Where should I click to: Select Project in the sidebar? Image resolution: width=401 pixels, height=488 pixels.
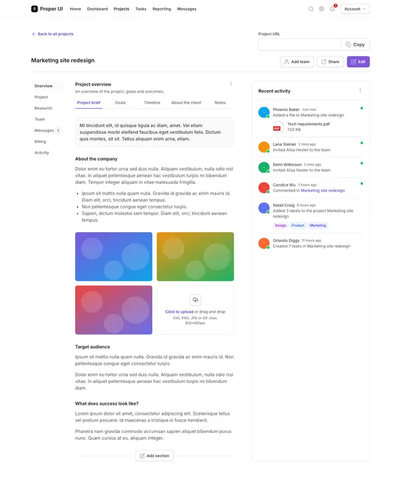coord(41,97)
